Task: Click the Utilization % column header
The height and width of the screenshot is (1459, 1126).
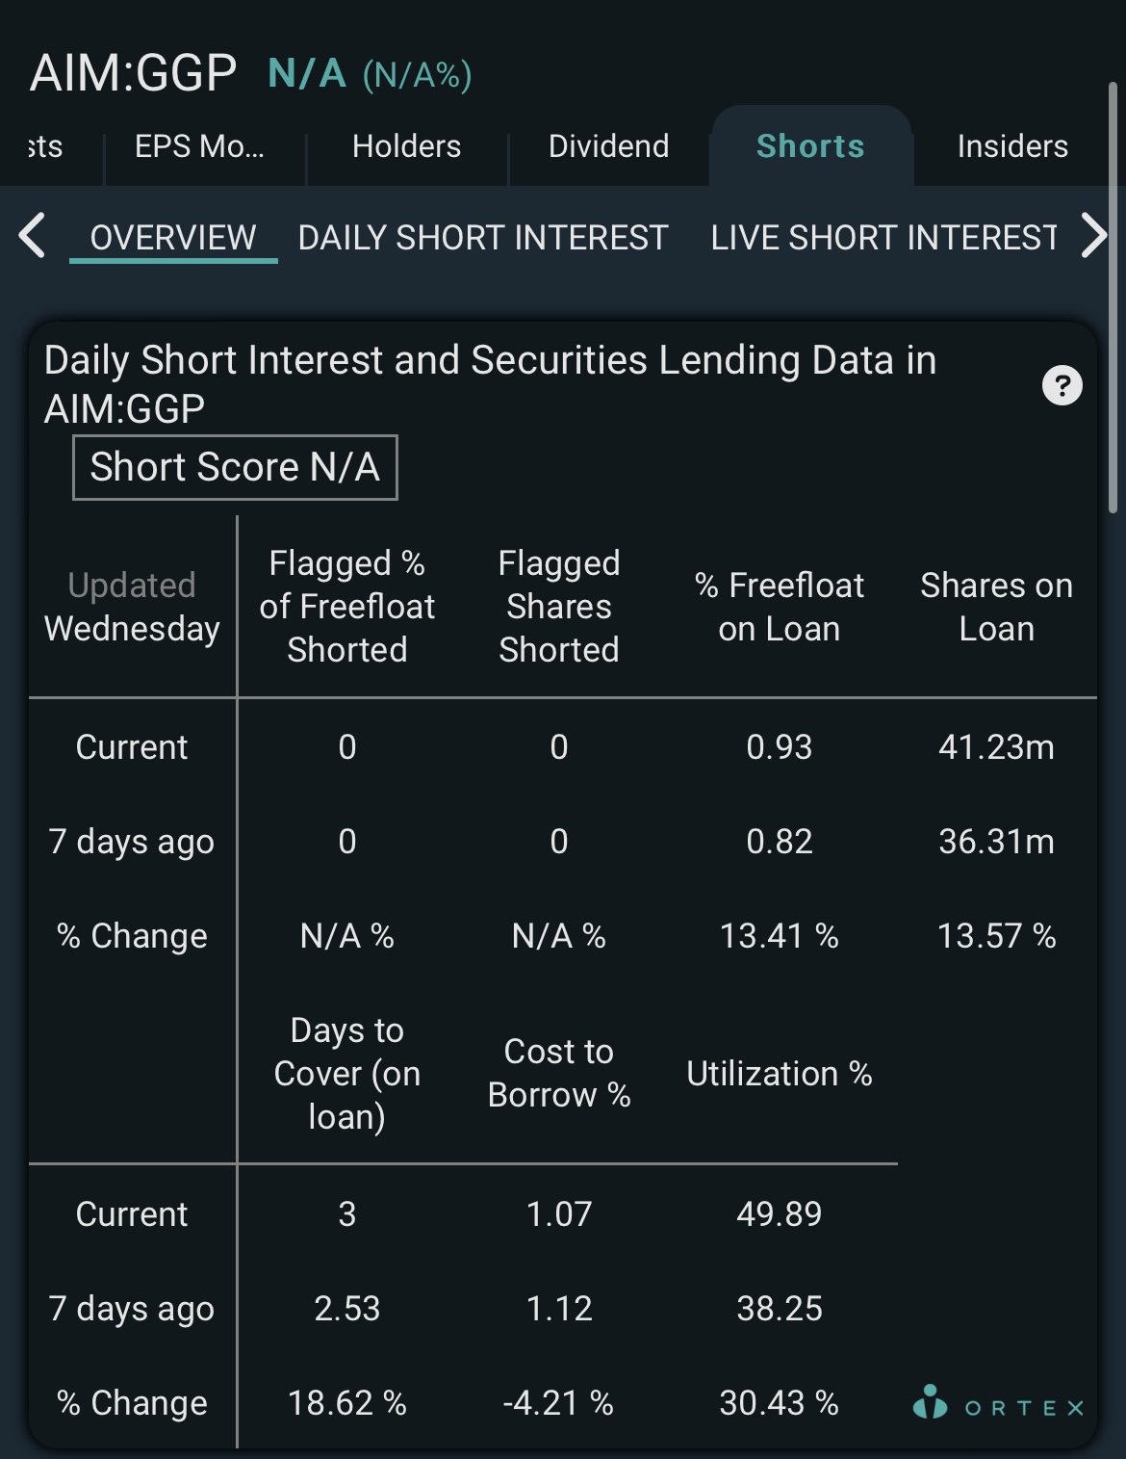Action: point(780,1074)
